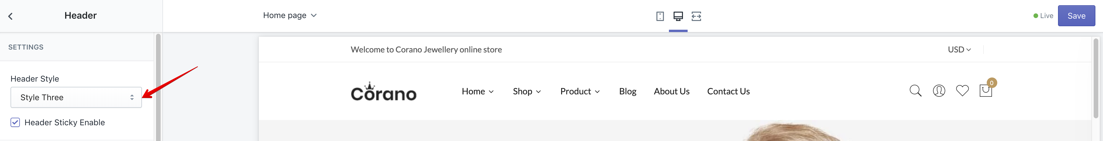Click the wishlist heart icon

[x=962, y=91]
